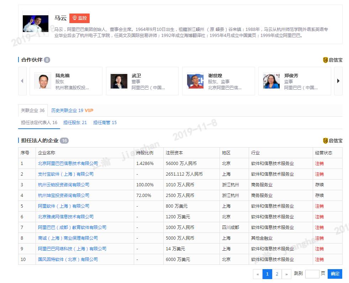The image size is (349, 283).
Task: Select the 关联企业 36 tab
Action: pyautogui.click(x=32, y=111)
